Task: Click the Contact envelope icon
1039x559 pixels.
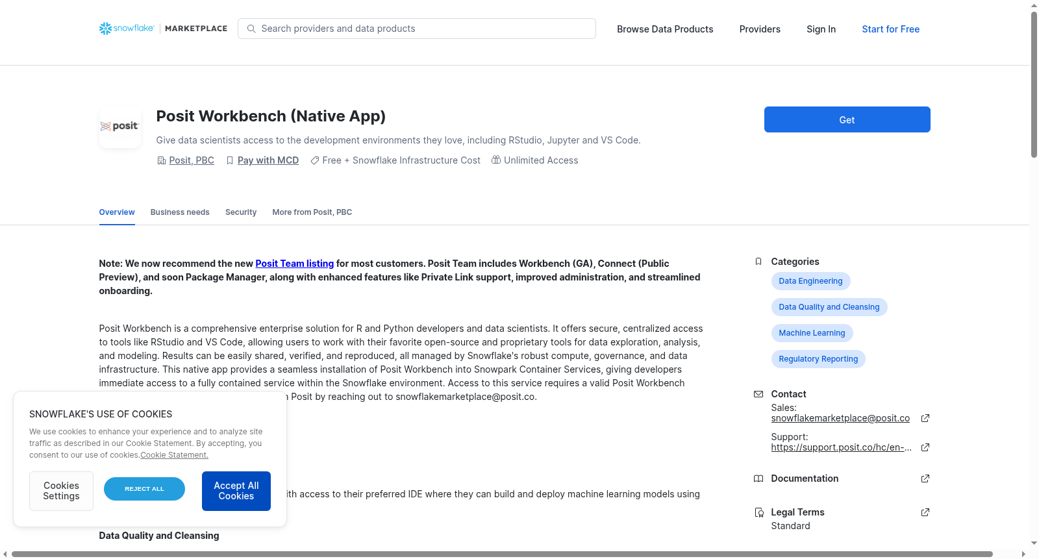Action: [x=758, y=394]
